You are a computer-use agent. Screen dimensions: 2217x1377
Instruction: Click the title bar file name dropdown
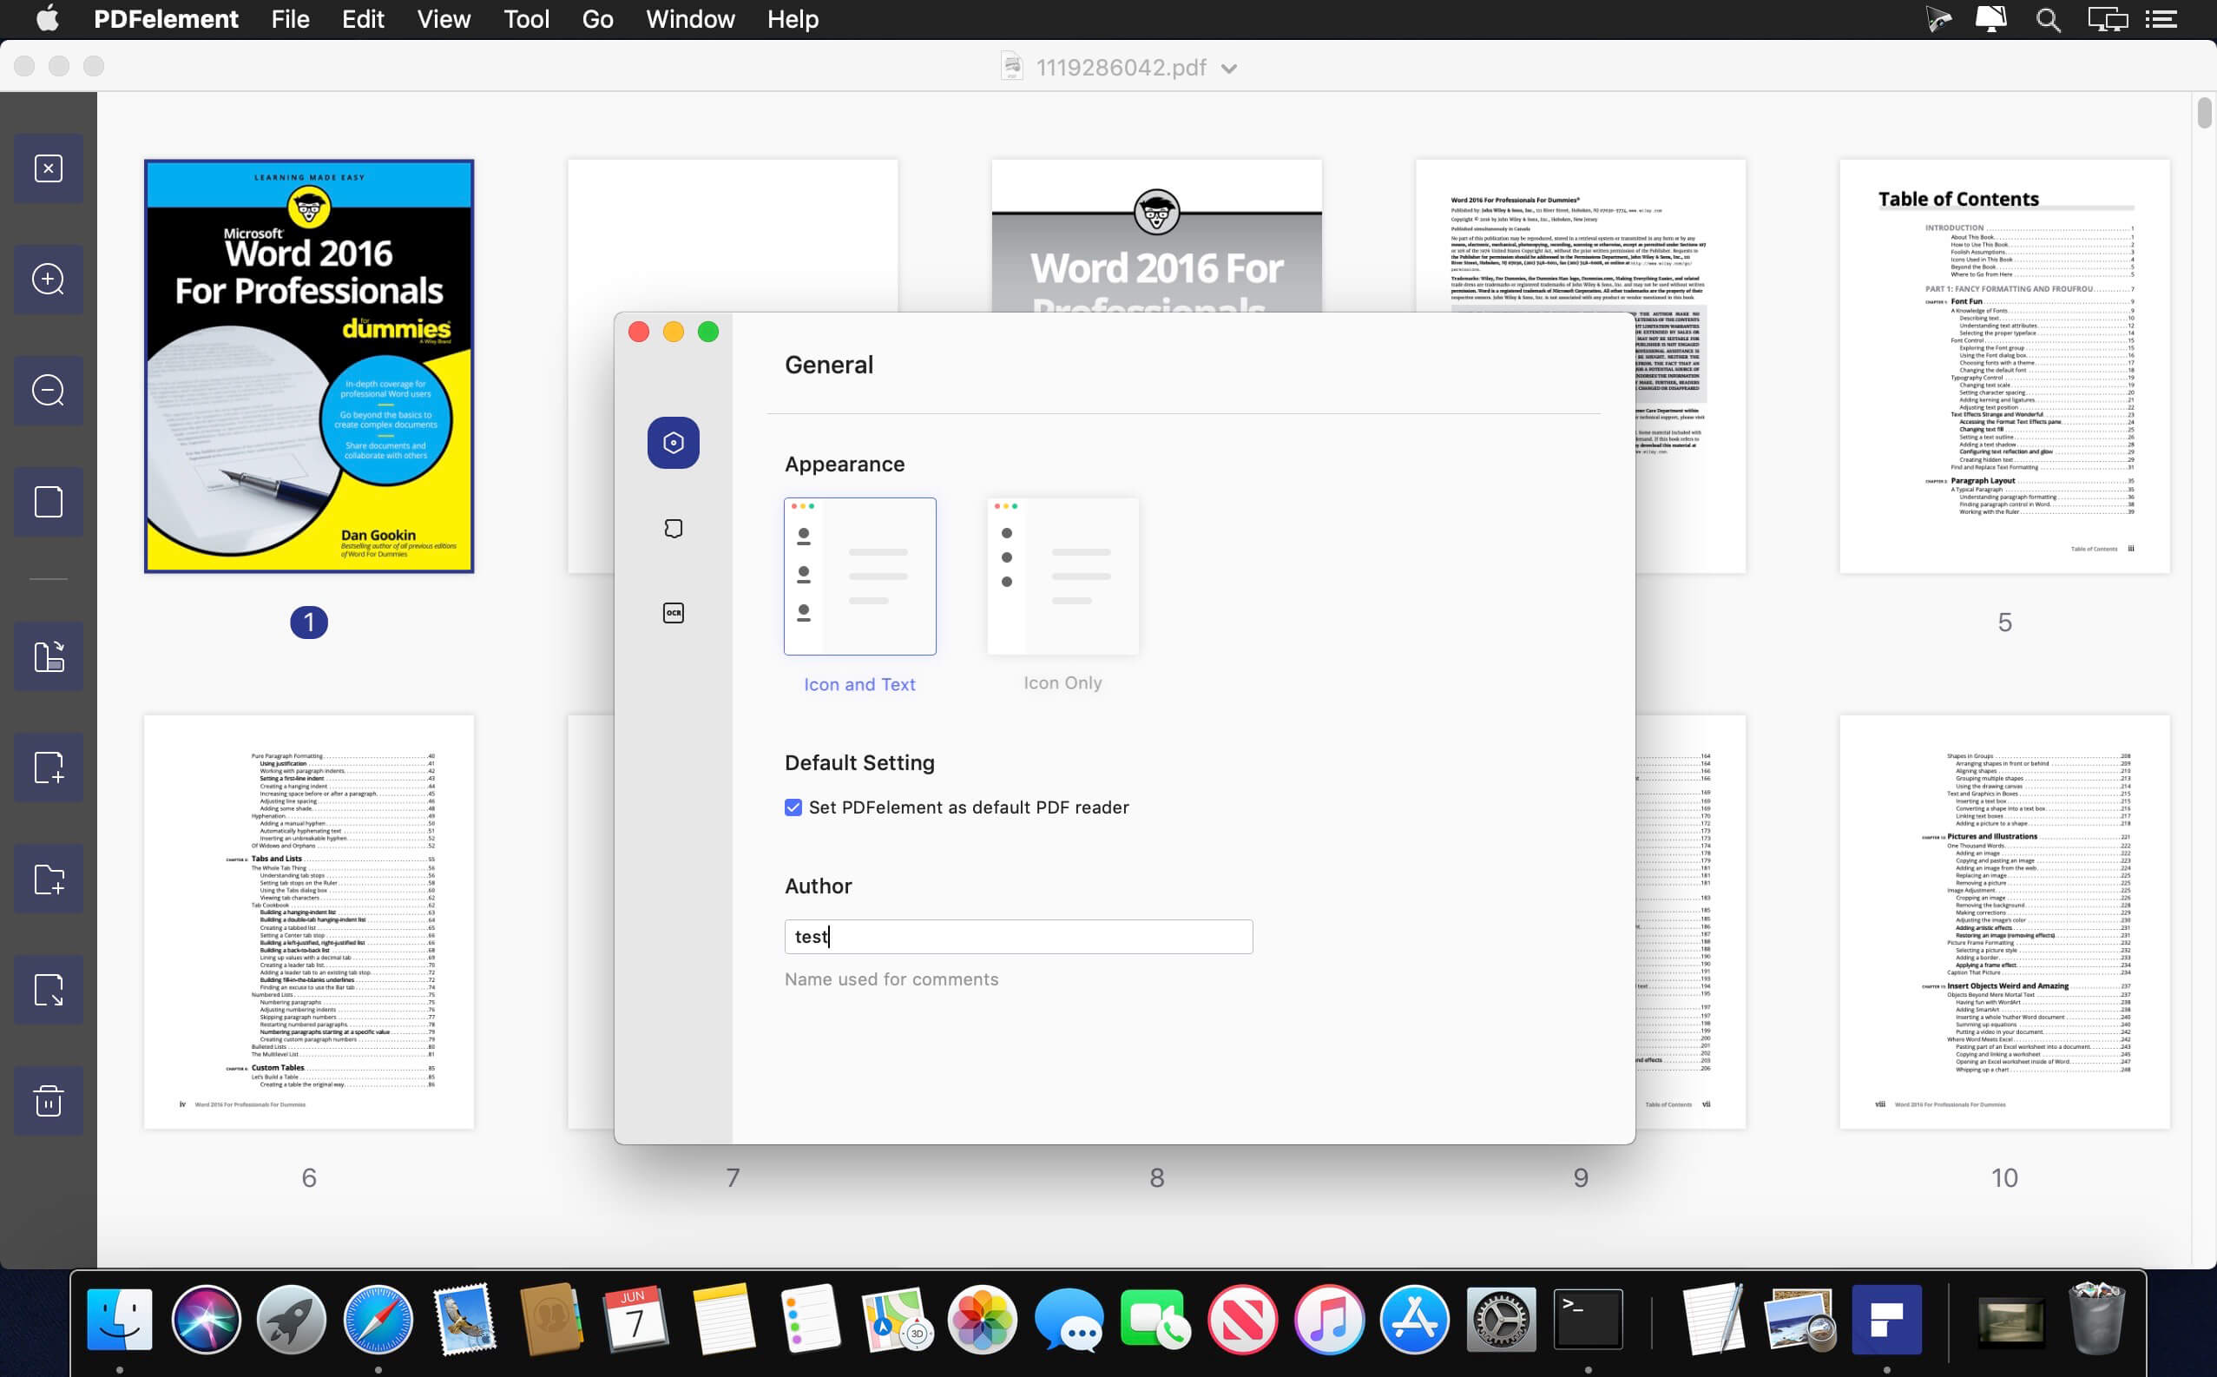coord(1235,67)
